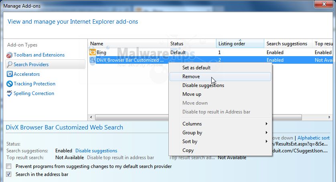This screenshot has width=336, height=182.
Task: Choose Move down in context menu
Action: [220, 103]
